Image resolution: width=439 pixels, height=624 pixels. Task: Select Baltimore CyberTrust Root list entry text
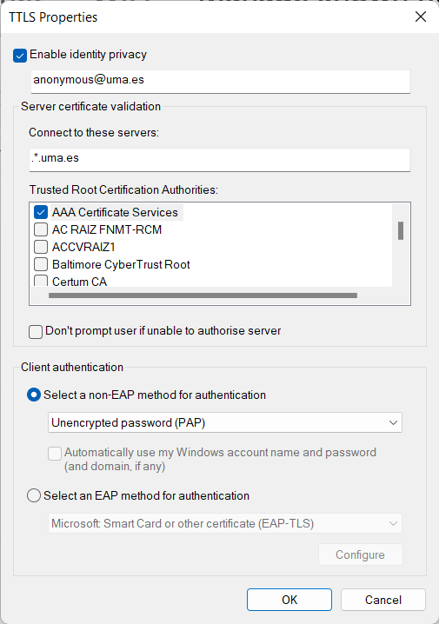pyautogui.click(x=121, y=265)
